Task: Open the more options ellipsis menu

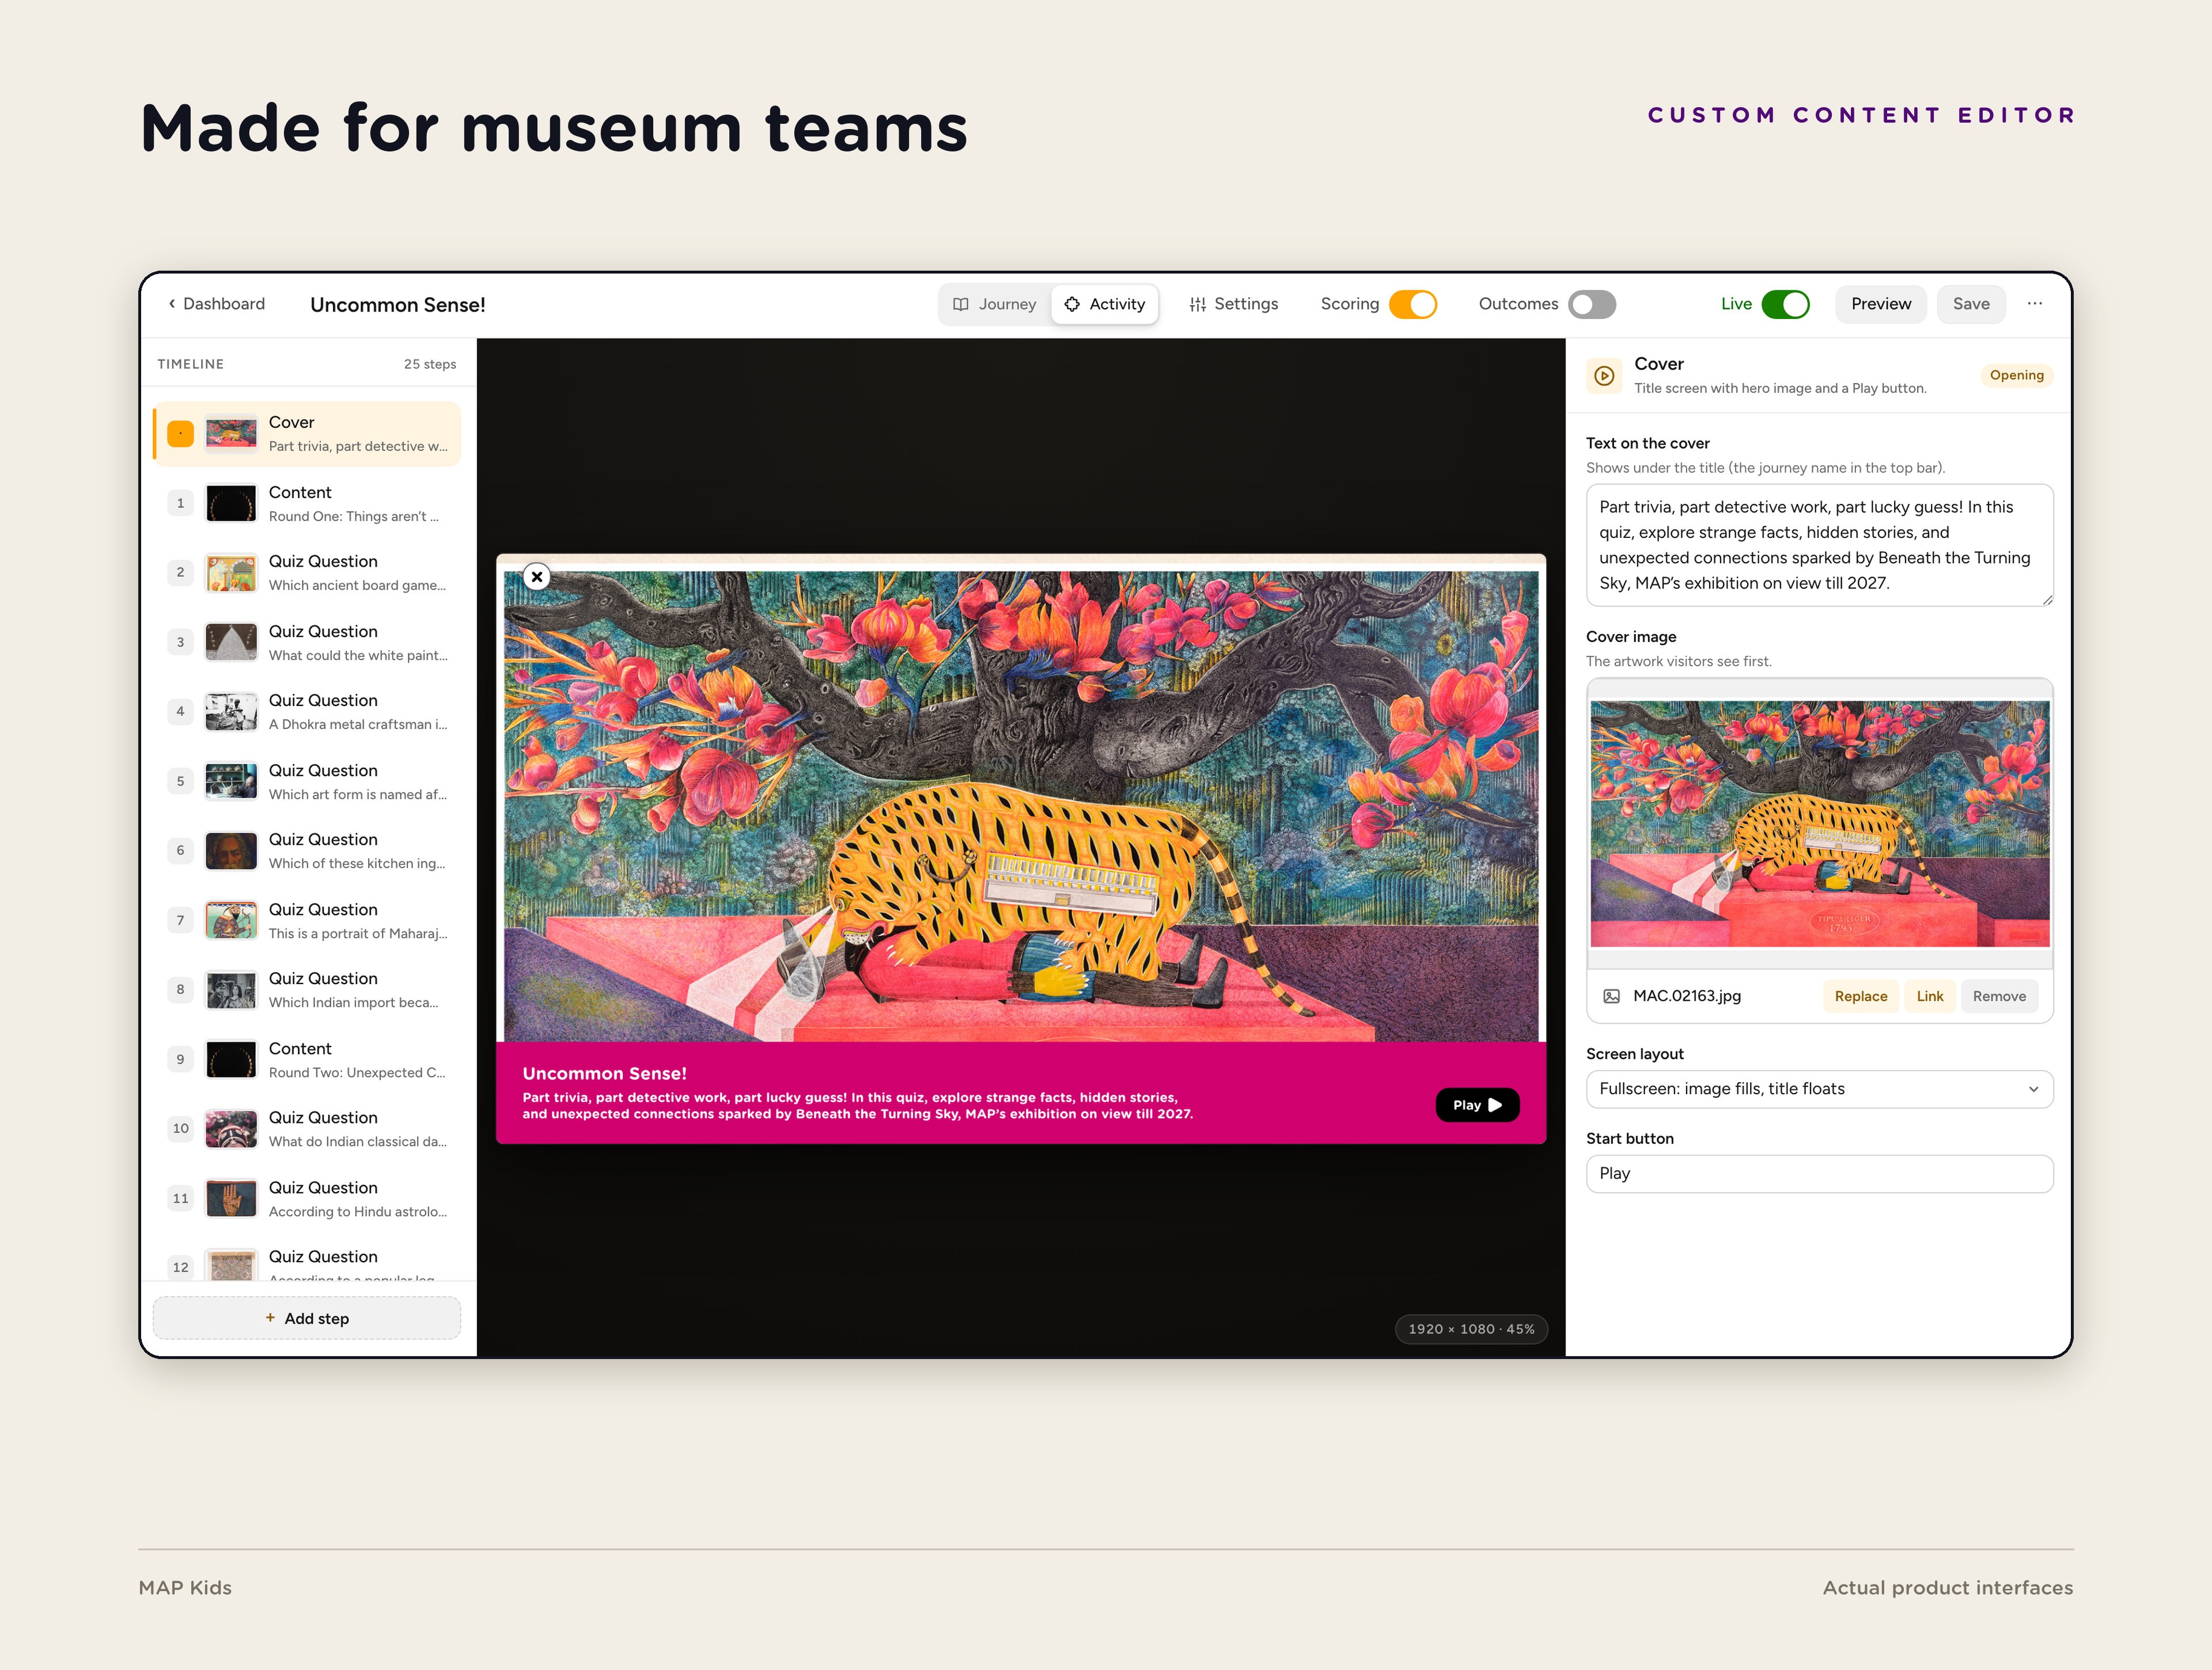Action: point(2035,304)
